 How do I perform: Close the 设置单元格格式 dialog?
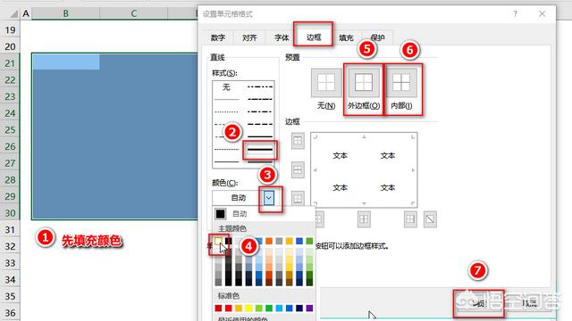coord(543,14)
